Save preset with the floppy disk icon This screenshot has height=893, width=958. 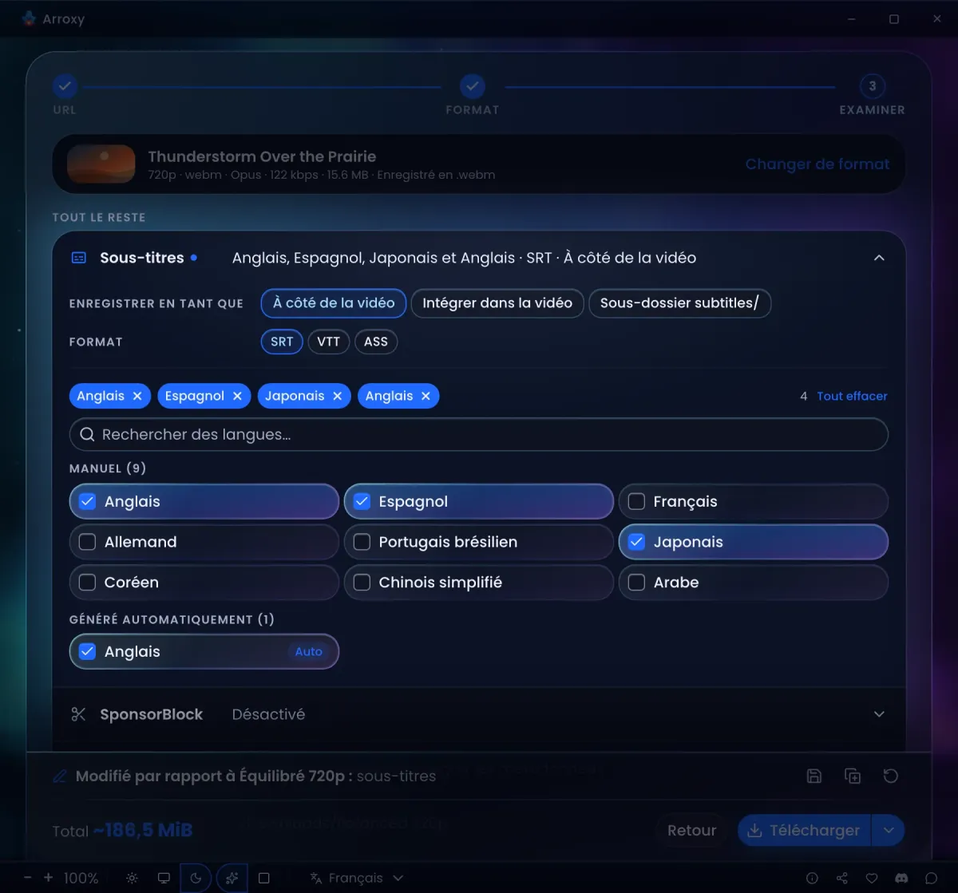tap(814, 776)
